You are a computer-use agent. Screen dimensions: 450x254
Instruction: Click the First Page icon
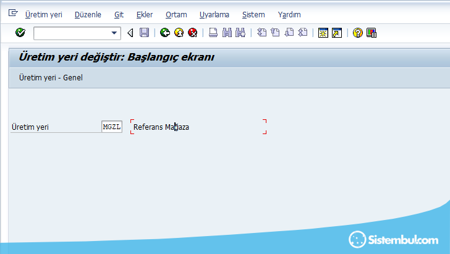(261, 33)
